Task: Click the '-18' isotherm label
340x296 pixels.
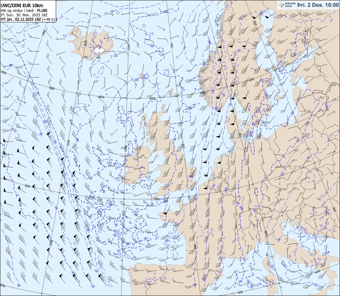Action: pyautogui.click(x=18, y=284)
